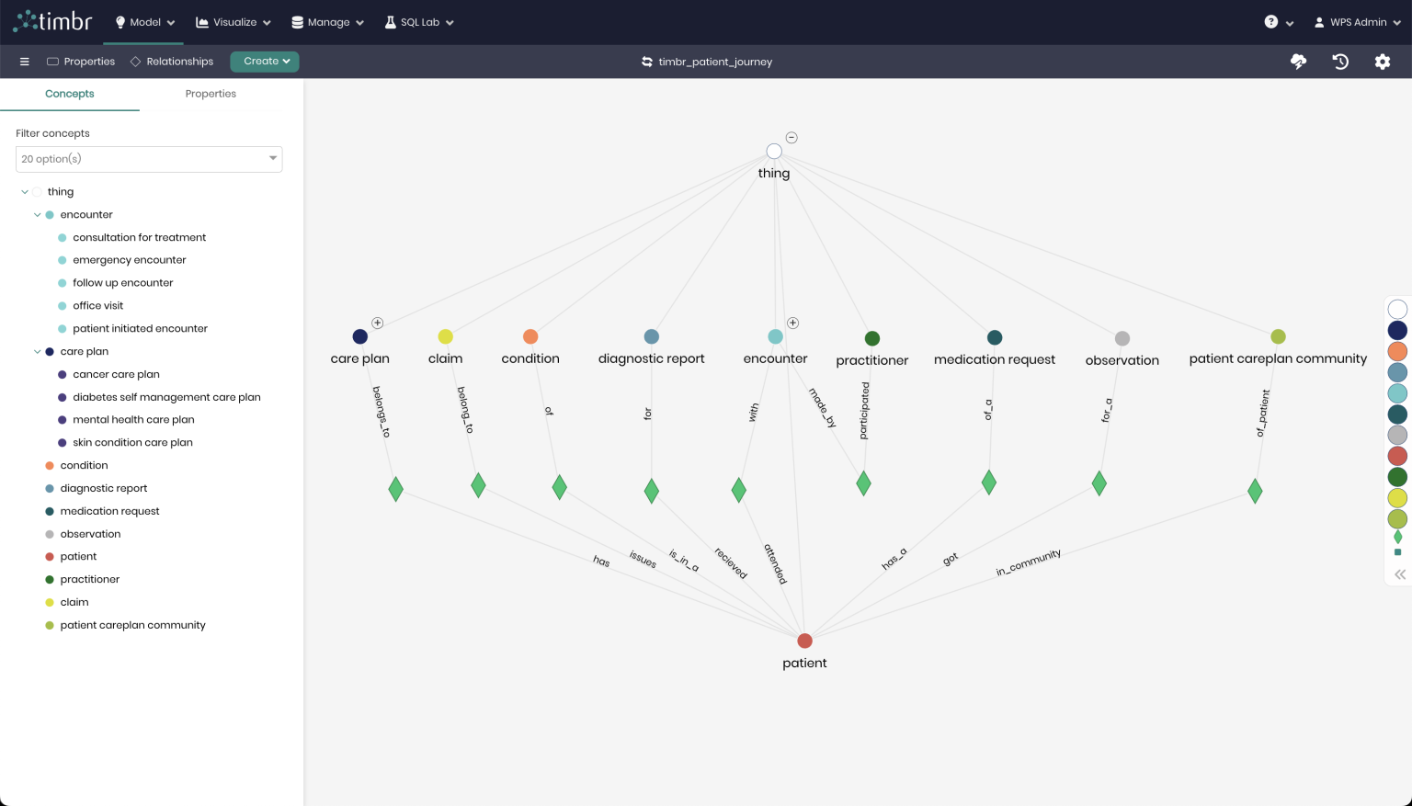Image resolution: width=1412 pixels, height=806 pixels.
Task: Open the Visualize menu
Action: pyautogui.click(x=233, y=22)
